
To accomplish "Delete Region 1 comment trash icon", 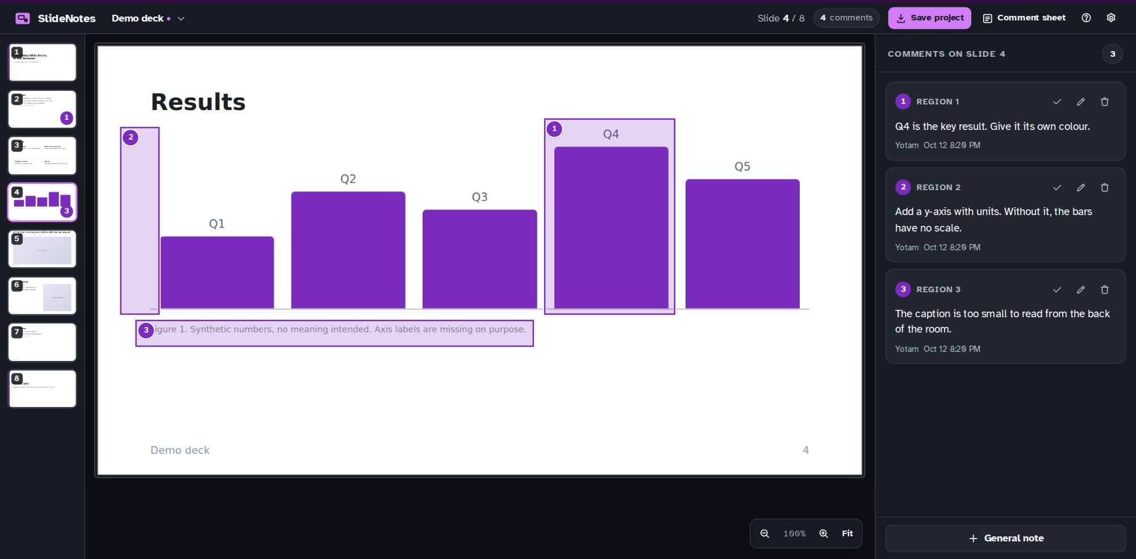I will pyautogui.click(x=1105, y=102).
